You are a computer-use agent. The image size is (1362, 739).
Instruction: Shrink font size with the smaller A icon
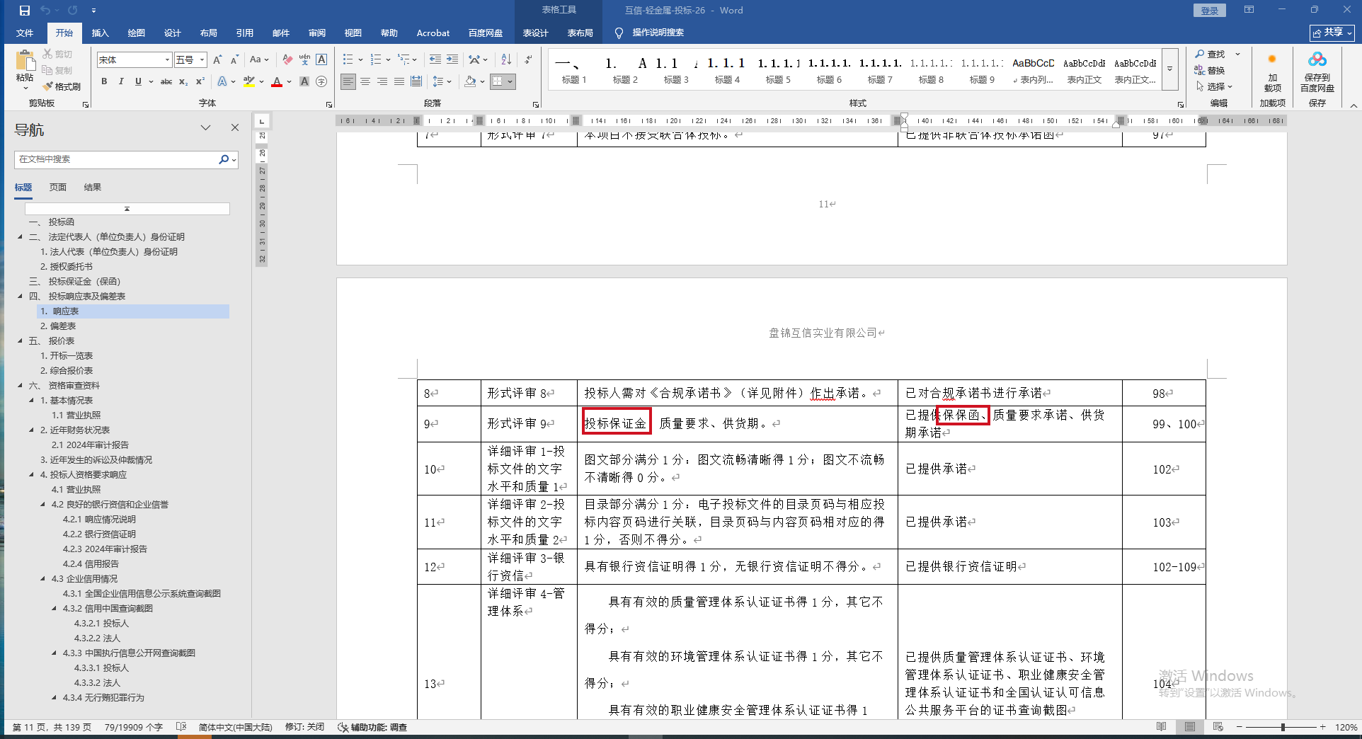[x=234, y=60]
